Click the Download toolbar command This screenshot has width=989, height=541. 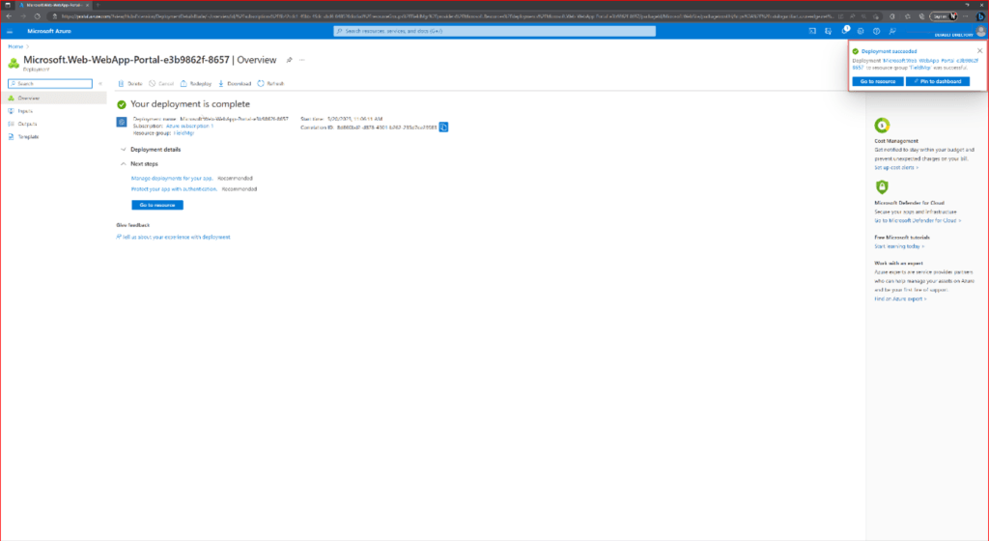click(x=235, y=83)
